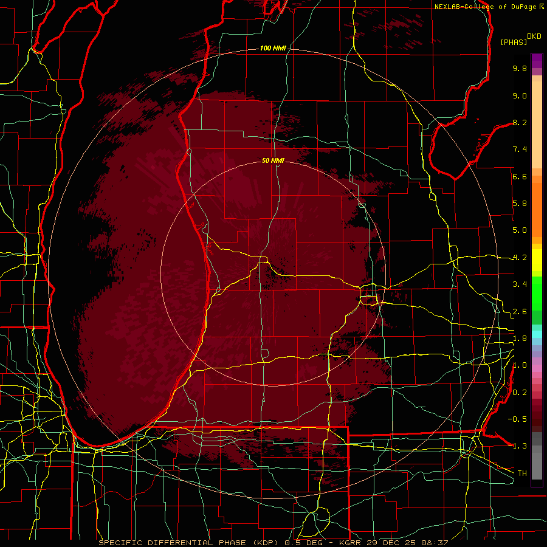Click the 3.4 value on the color scale

[x=520, y=284]
